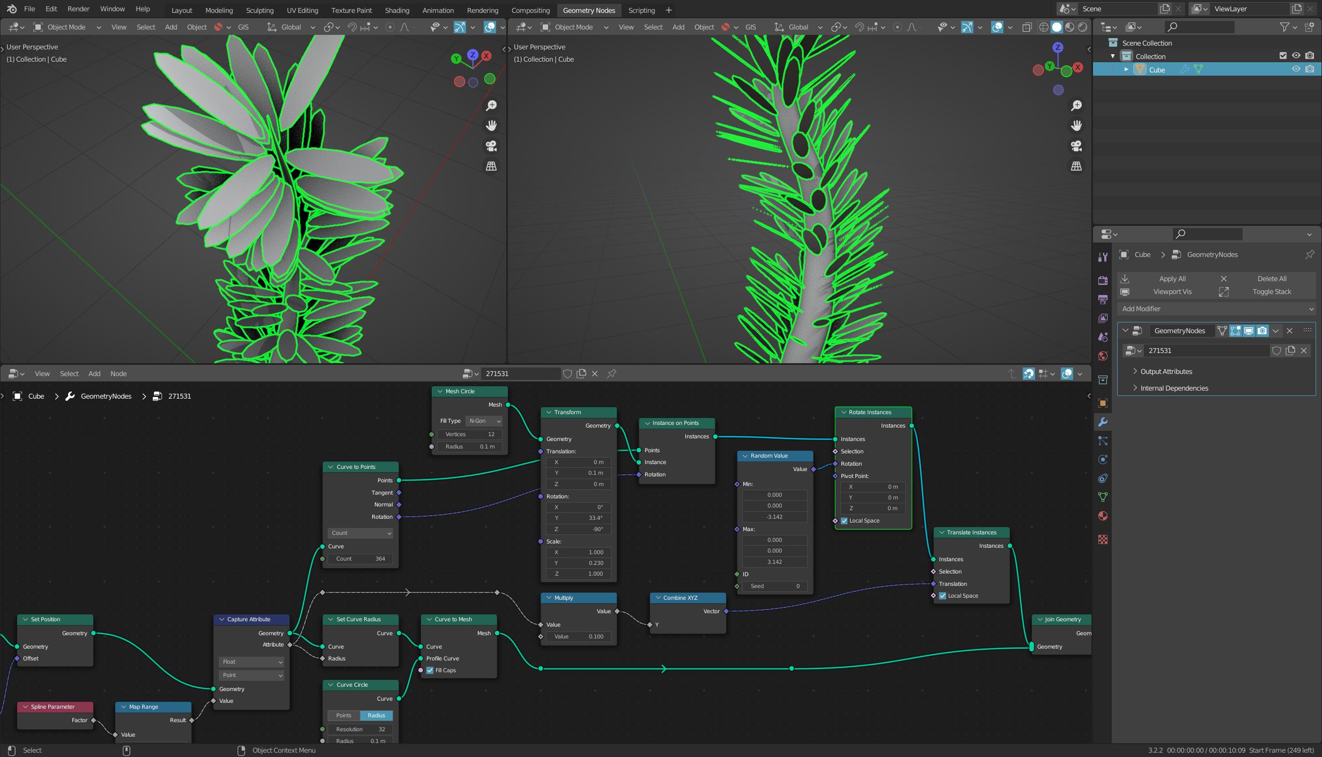
Task: Expand Internal Dependencies panel
Action: [1170, 388]
